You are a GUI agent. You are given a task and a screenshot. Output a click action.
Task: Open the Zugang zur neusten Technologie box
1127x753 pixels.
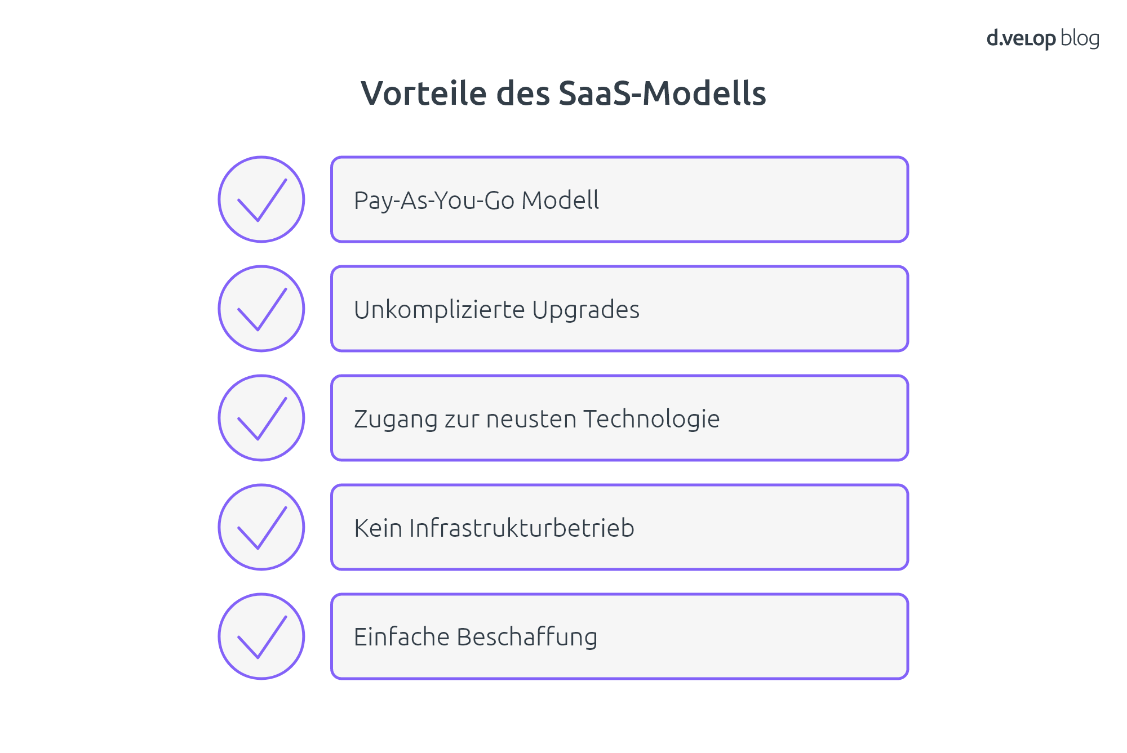[619, 418]
